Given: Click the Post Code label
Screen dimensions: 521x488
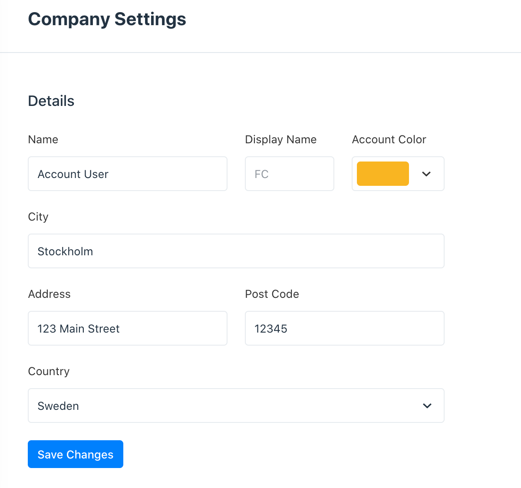Looking at the screenshot, I should [272, 294].
